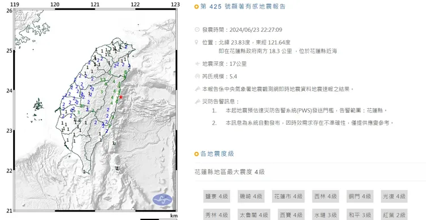Click the 各地震度級 section heading
The width and height of the screenshot is (426, 220).
coord(217,154)
